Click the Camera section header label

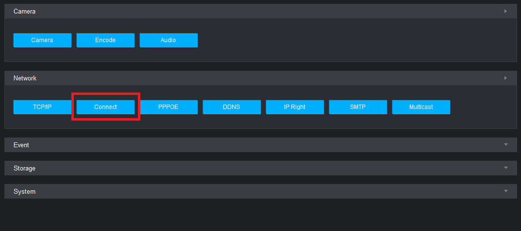24,11
